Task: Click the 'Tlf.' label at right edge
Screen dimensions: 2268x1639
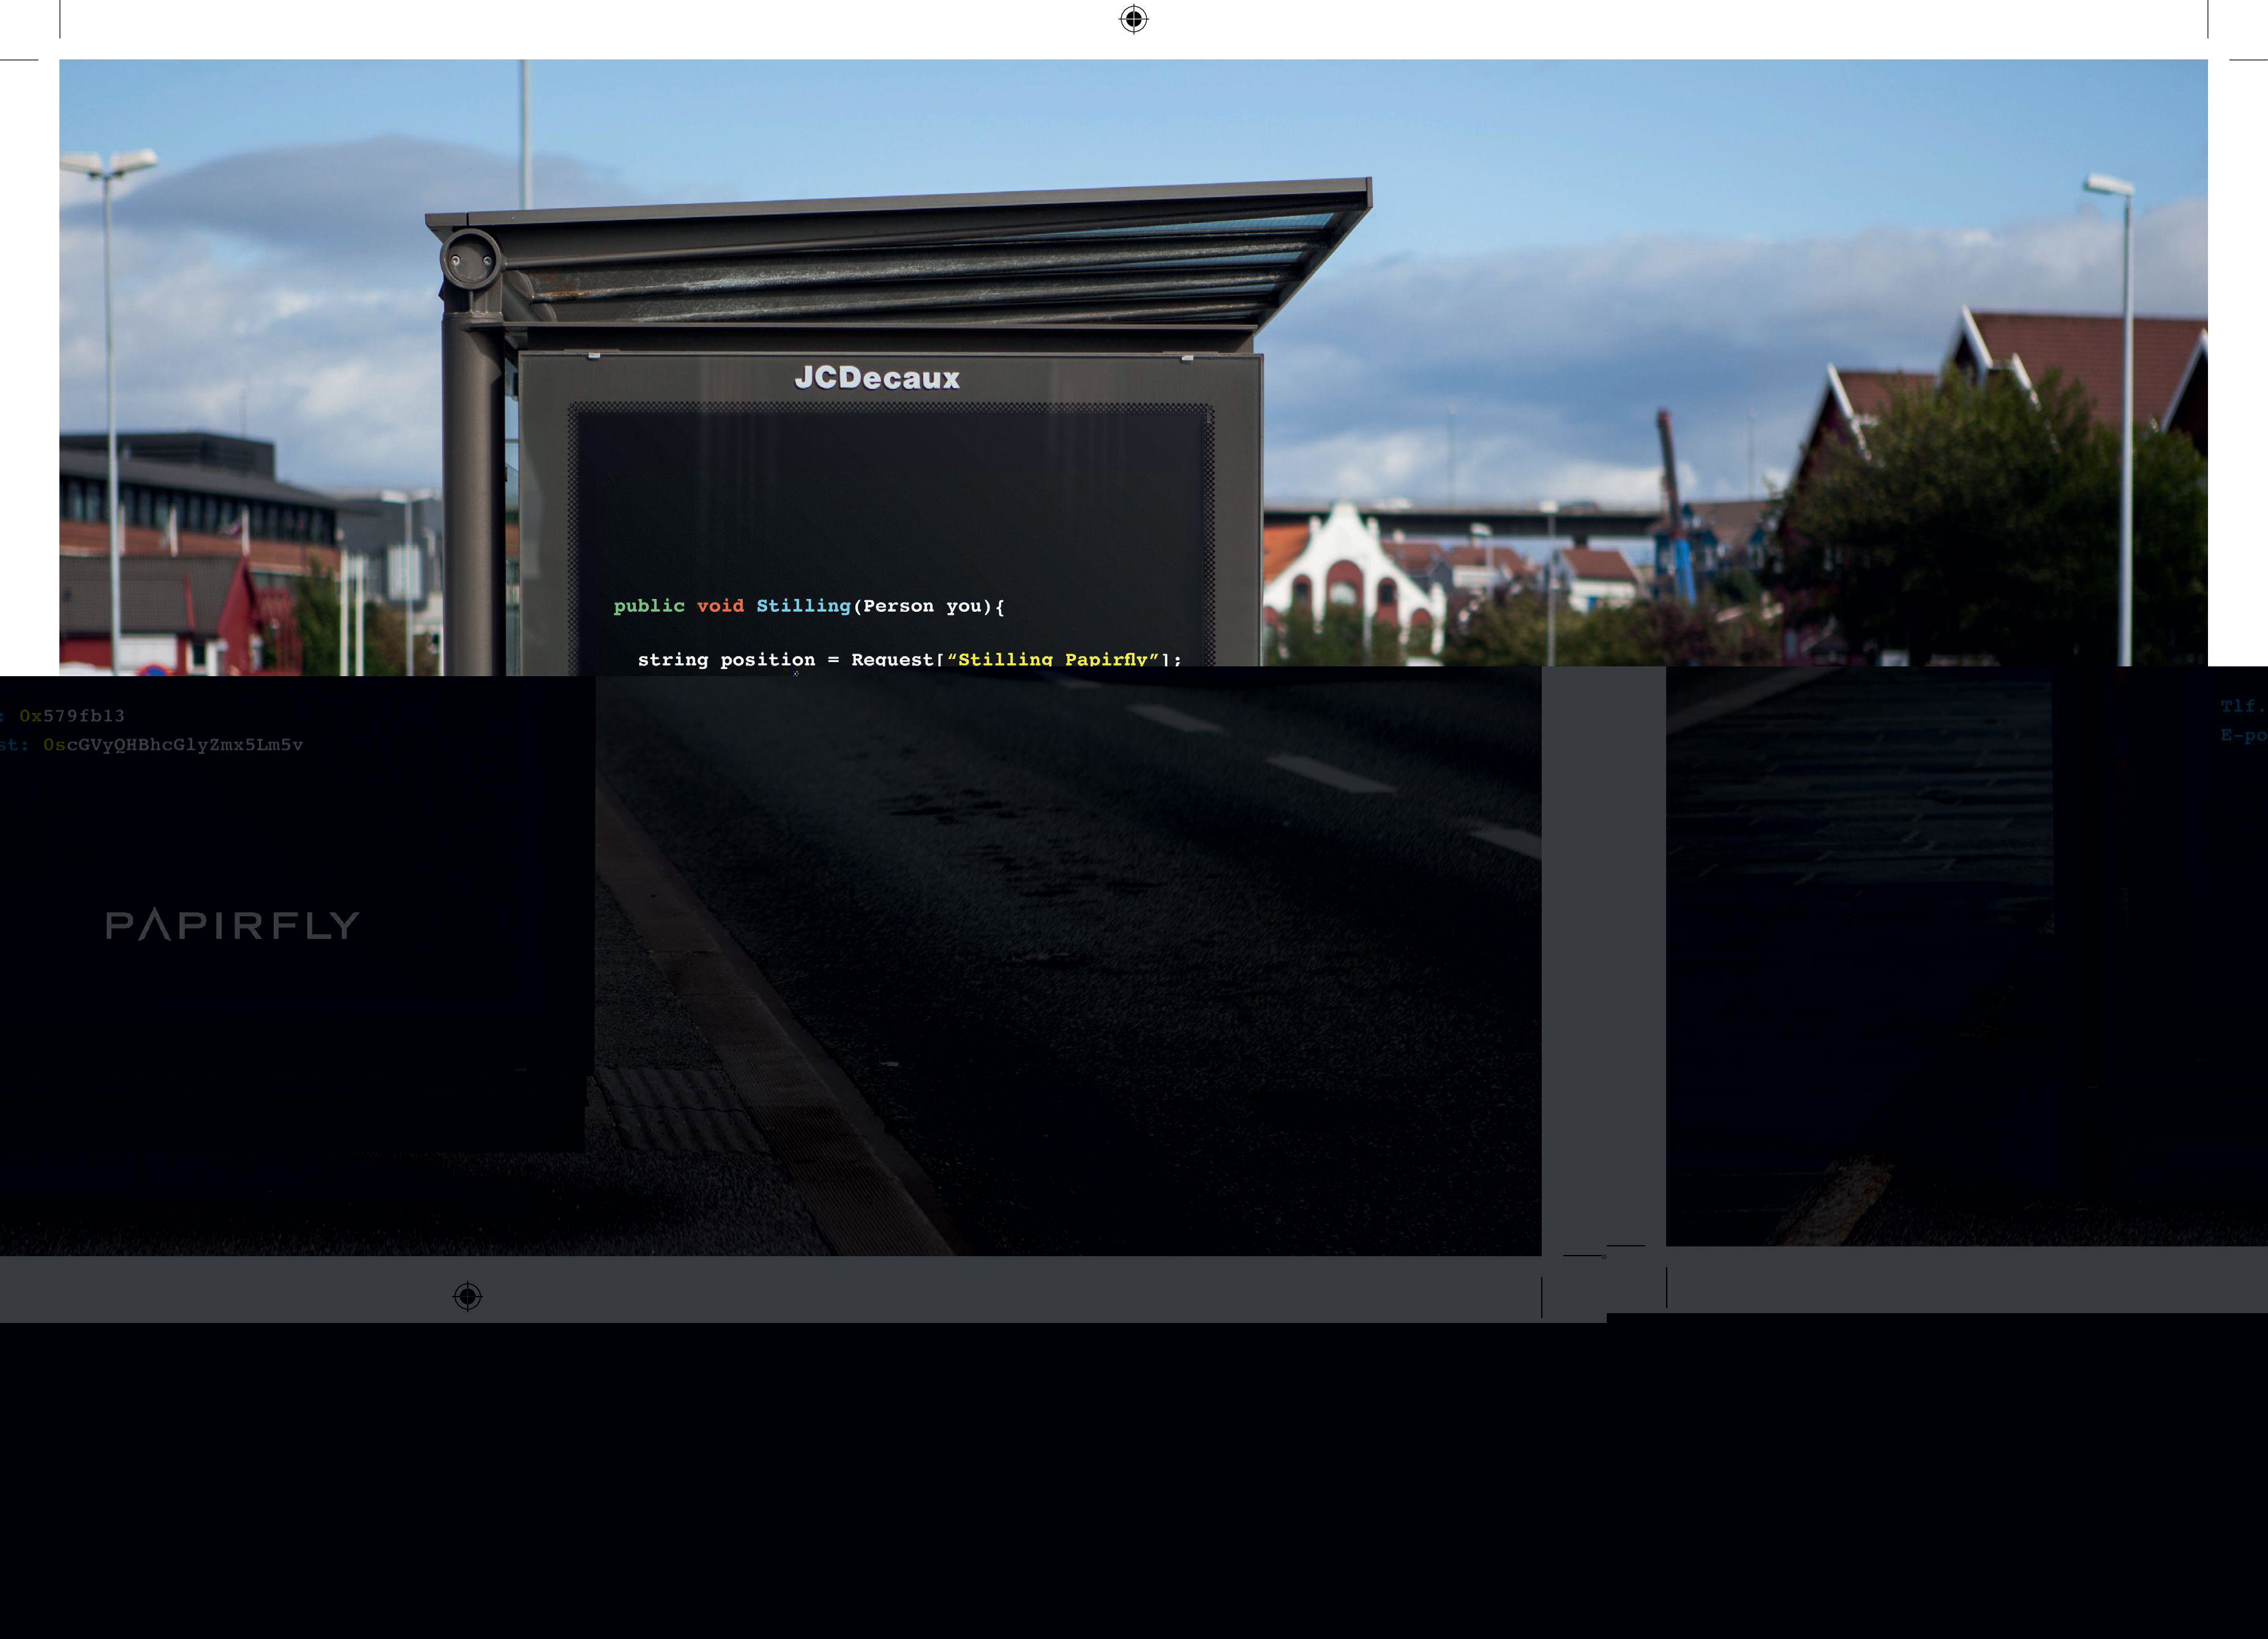Action: coord(2243,706)
